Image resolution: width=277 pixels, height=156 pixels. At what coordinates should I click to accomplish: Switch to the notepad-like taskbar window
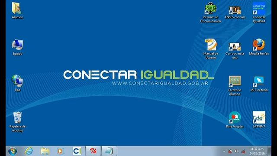click(109, 151)
